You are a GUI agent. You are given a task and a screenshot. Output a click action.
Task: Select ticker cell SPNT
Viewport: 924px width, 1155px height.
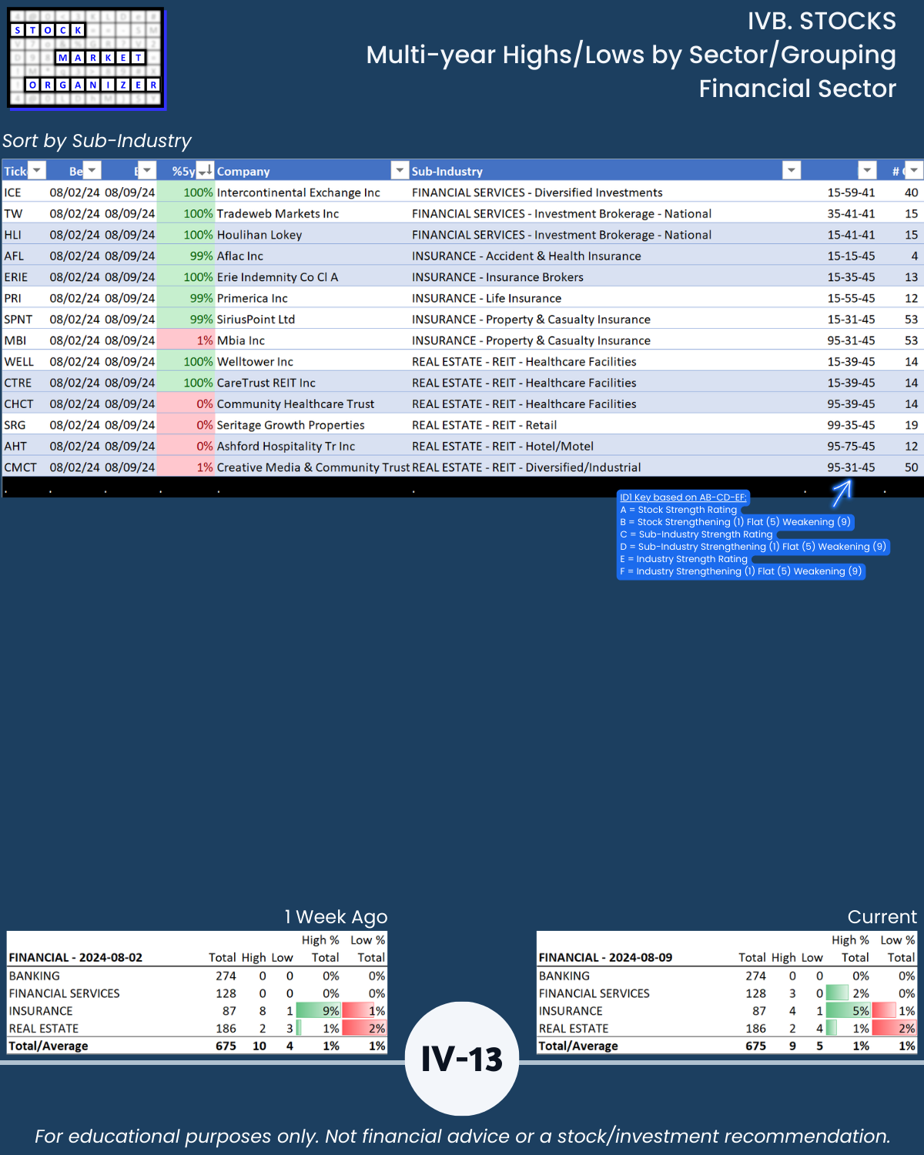18,320
